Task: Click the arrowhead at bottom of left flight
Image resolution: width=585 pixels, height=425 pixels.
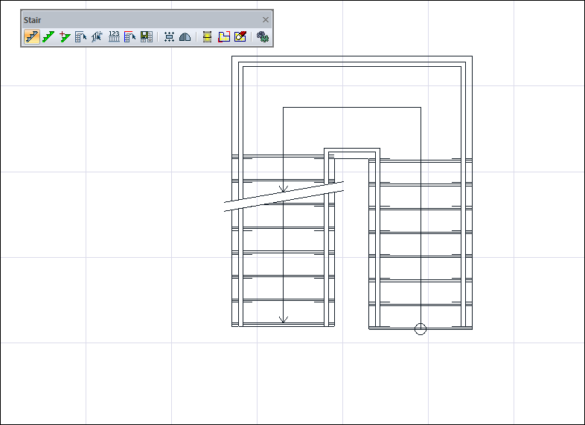Action: pyautogui.click(x=283, y=319)
